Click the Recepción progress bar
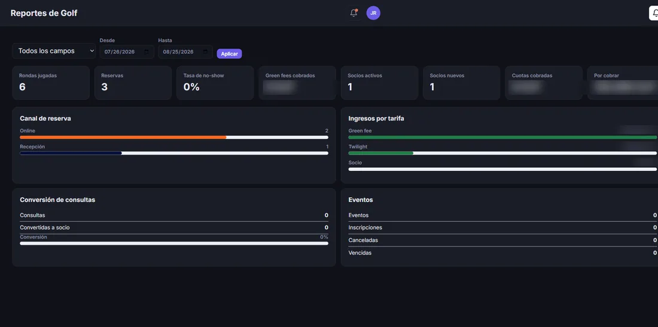Screen dimensions: 658x327 point(174,153)
